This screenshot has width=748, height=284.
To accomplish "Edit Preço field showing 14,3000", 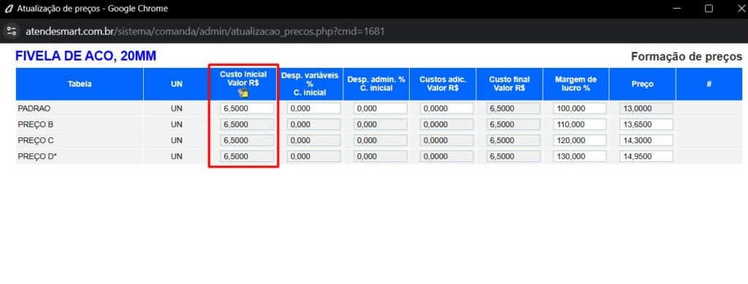I will coord(646,140).
